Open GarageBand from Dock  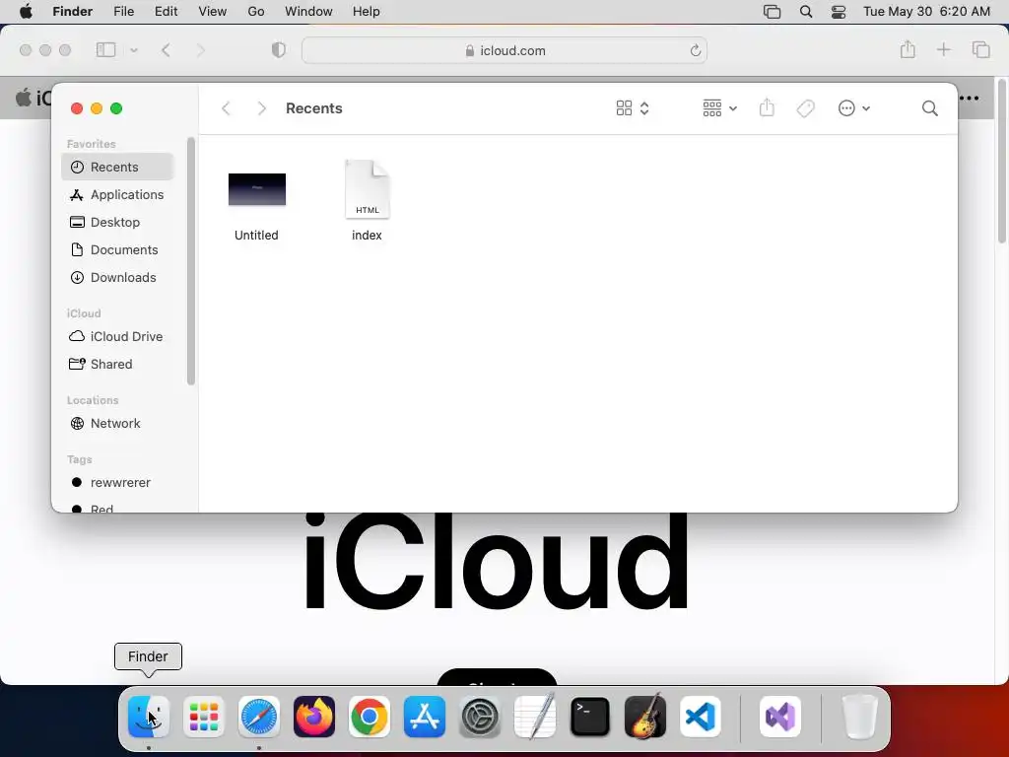(x=645, y=717)
